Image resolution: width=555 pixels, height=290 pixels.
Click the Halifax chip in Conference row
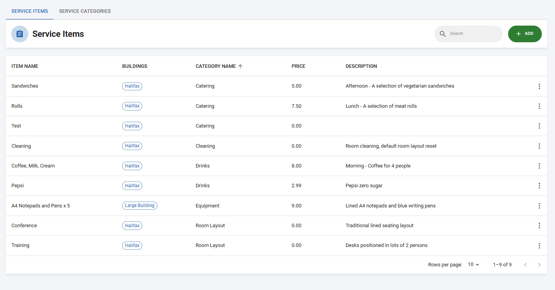click(132, 226)
